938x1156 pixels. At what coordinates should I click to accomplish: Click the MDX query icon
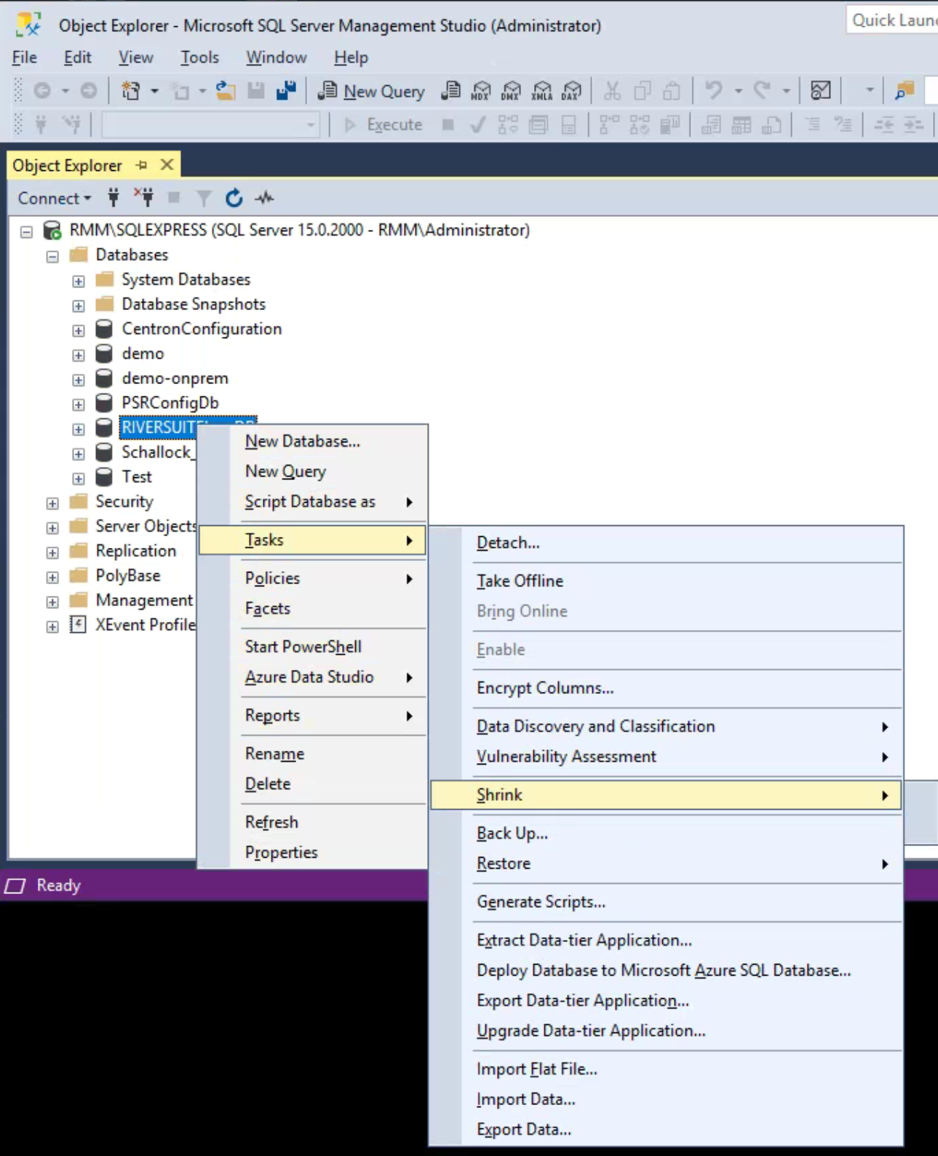point(481,91)
